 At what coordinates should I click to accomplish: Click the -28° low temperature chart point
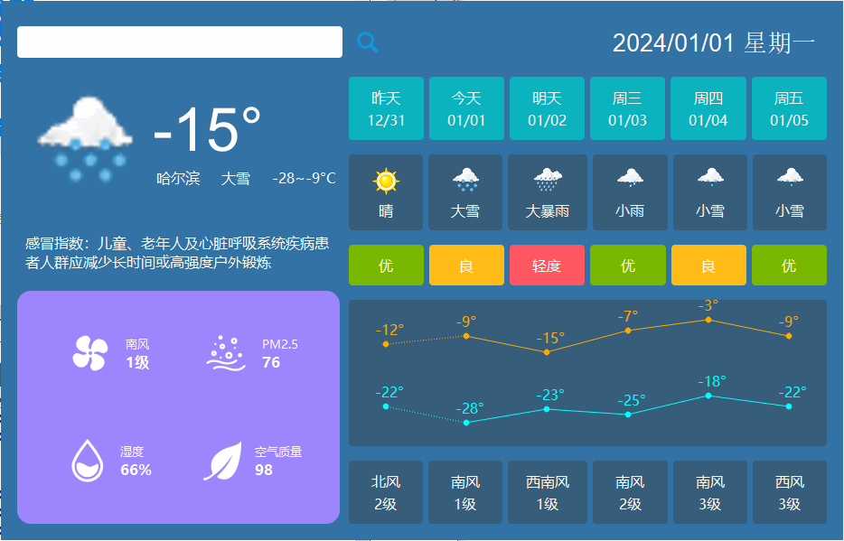click(466, 422)
